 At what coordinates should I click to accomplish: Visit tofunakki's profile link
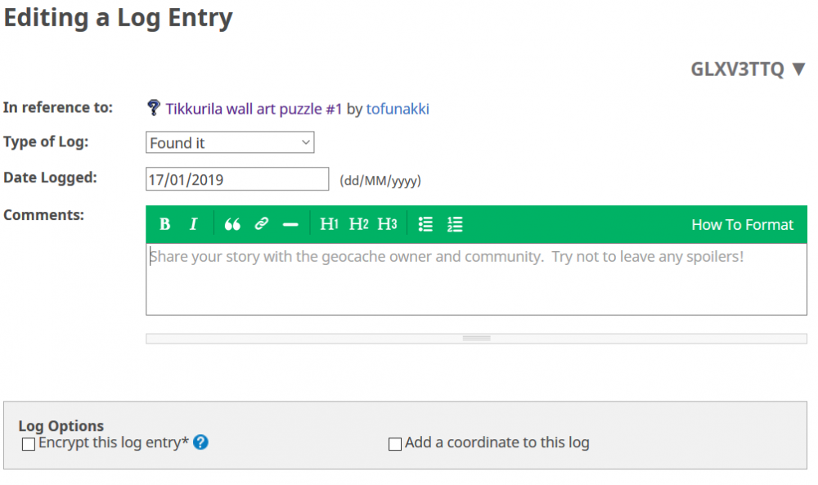point(398,109)
